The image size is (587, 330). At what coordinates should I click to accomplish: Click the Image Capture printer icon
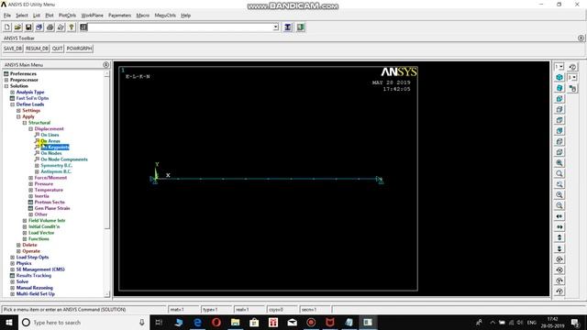coord(50,27)
